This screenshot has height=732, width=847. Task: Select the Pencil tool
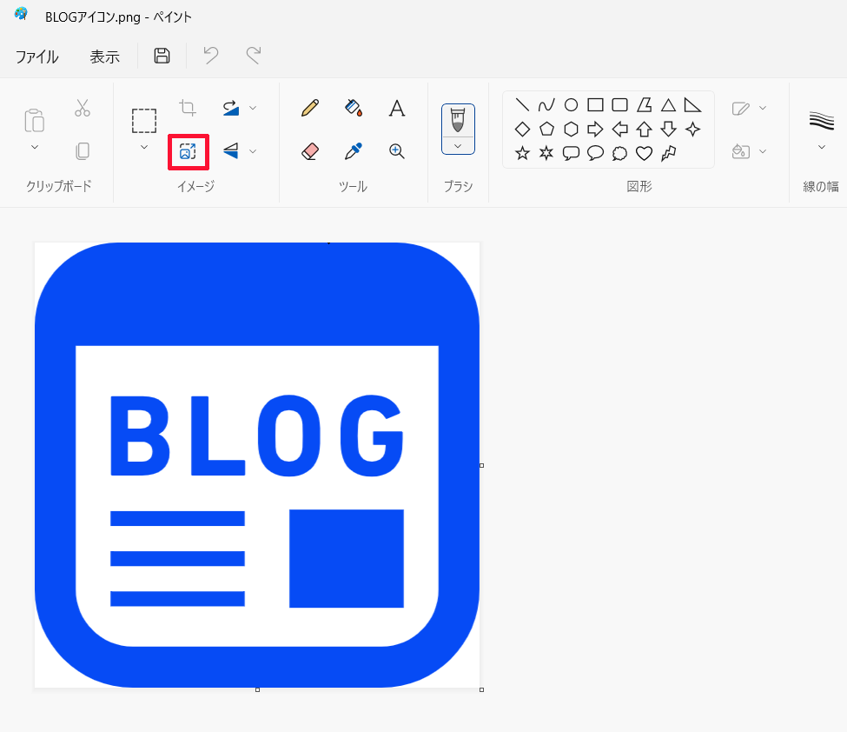[309, 108]
